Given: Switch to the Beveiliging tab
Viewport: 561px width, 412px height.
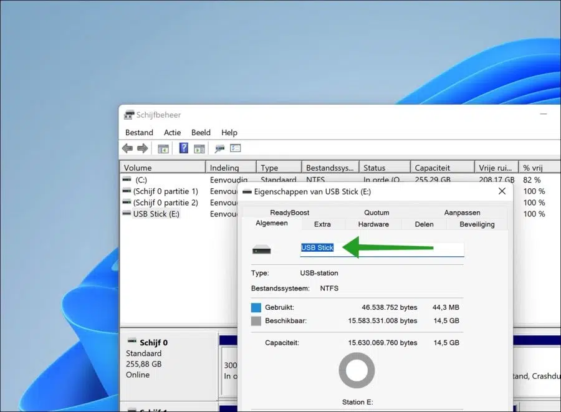Looking at the screenshot, I should tap(477, 224).
